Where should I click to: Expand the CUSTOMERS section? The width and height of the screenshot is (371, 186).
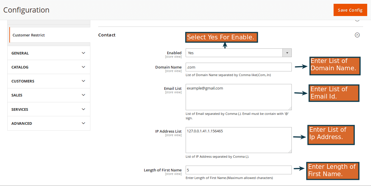(49, 81)
